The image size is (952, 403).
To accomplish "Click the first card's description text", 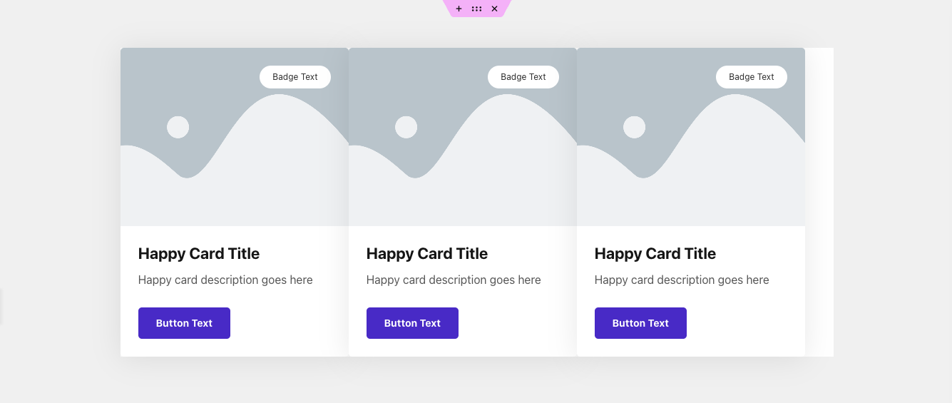I will 225,280.
